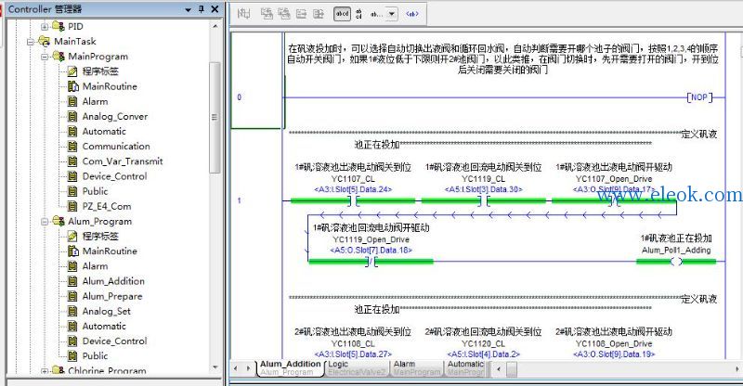Select the Alum_Program folder icon
Viewport: 743px width, 386px height.
tap(59, 221)
